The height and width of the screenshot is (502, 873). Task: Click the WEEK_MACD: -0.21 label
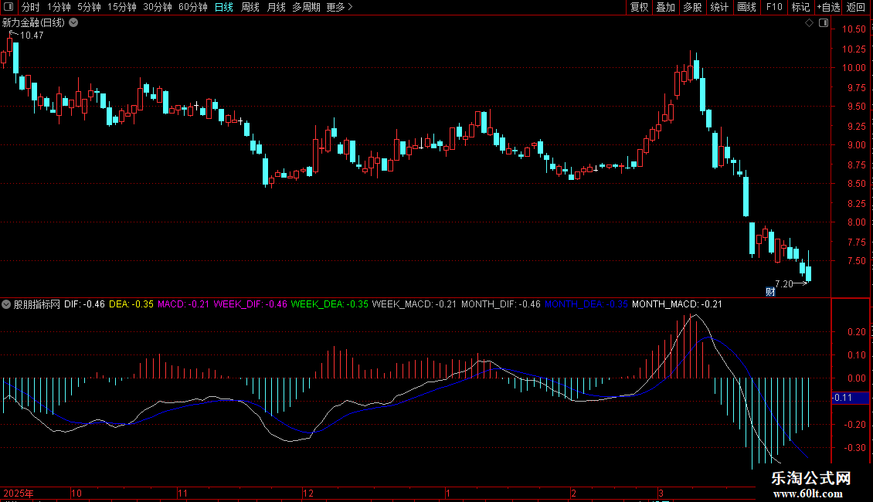414,304
